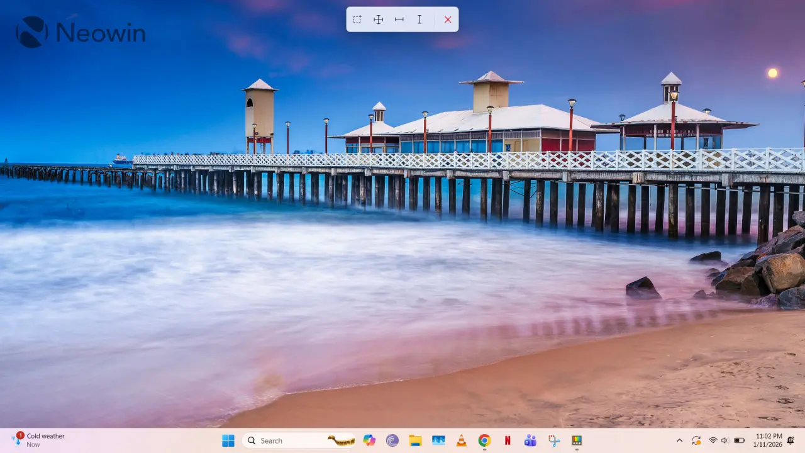Viewport: 805px width, 453px height.
Task: Open Wi-Fi quick settings from the tray
Action: click(x=713, y=440)
